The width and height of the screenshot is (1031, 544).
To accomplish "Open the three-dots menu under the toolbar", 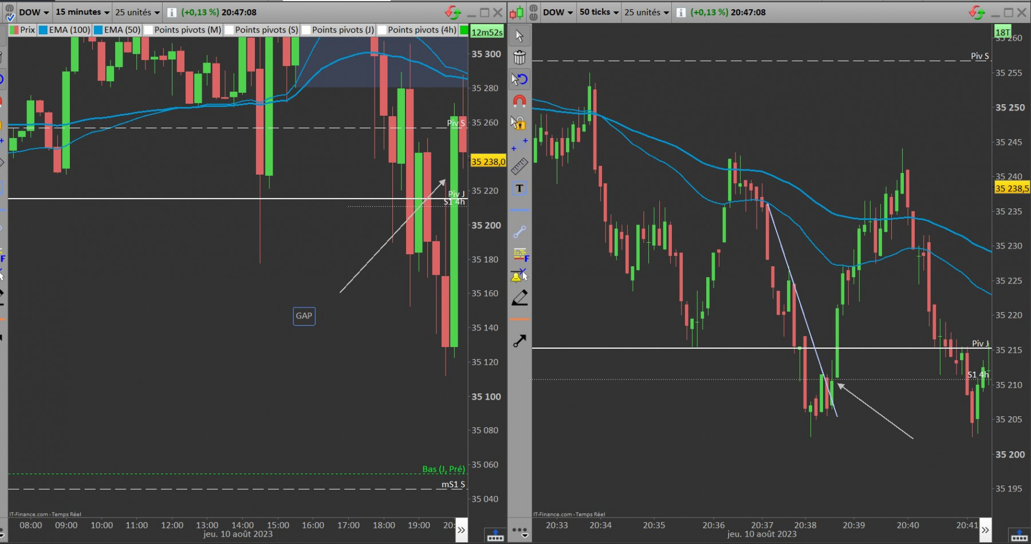I will pyautogui.click(x=520, y=532).
